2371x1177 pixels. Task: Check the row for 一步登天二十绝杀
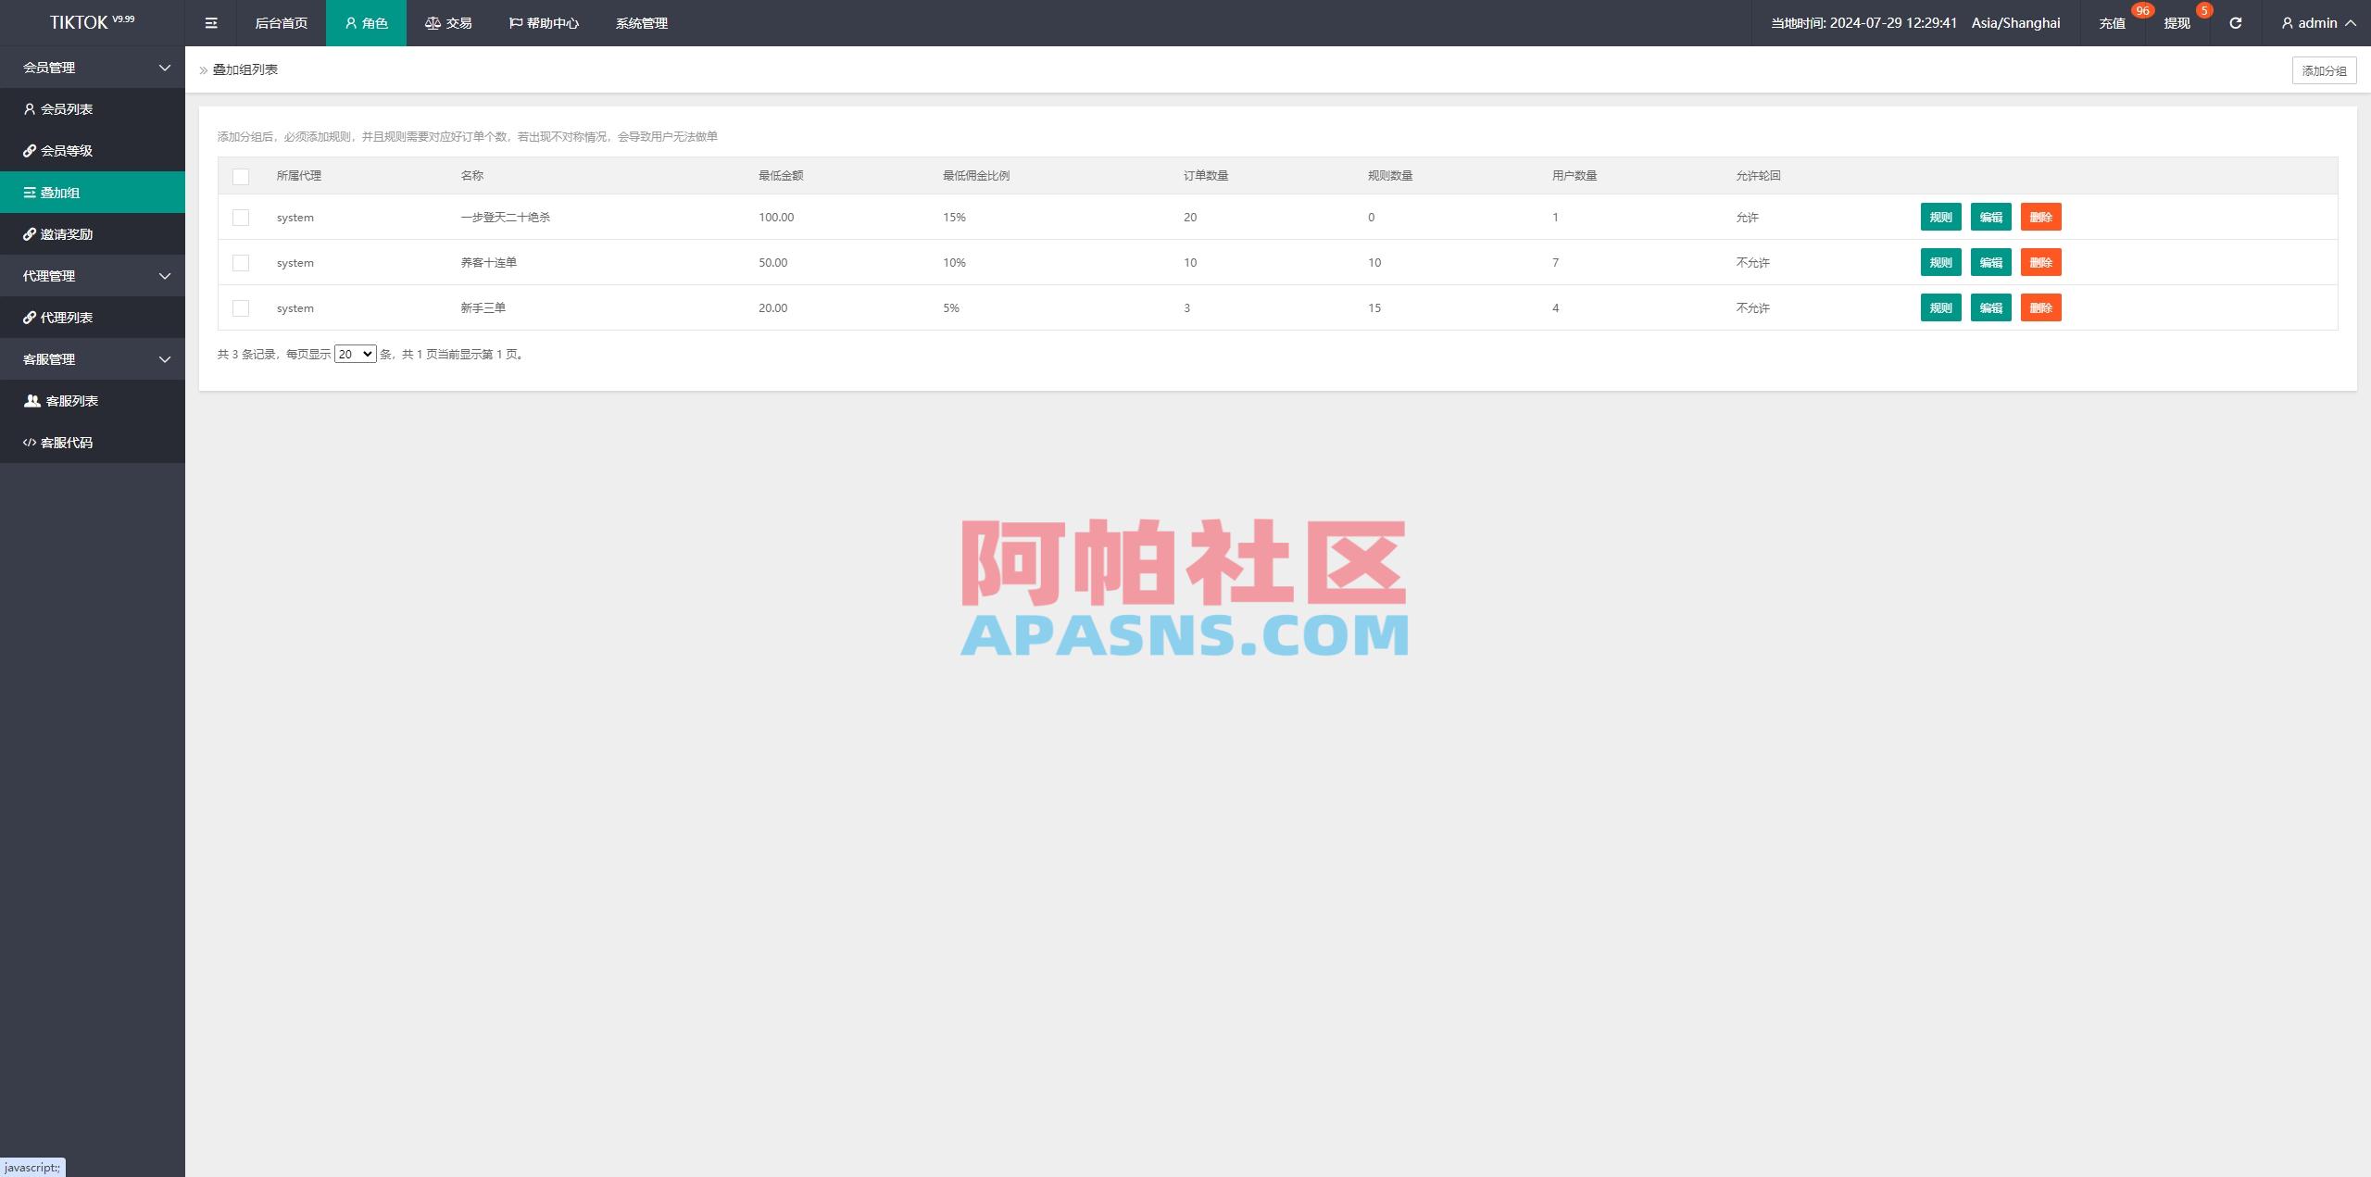pyautogui.click(x=241, y=217)
